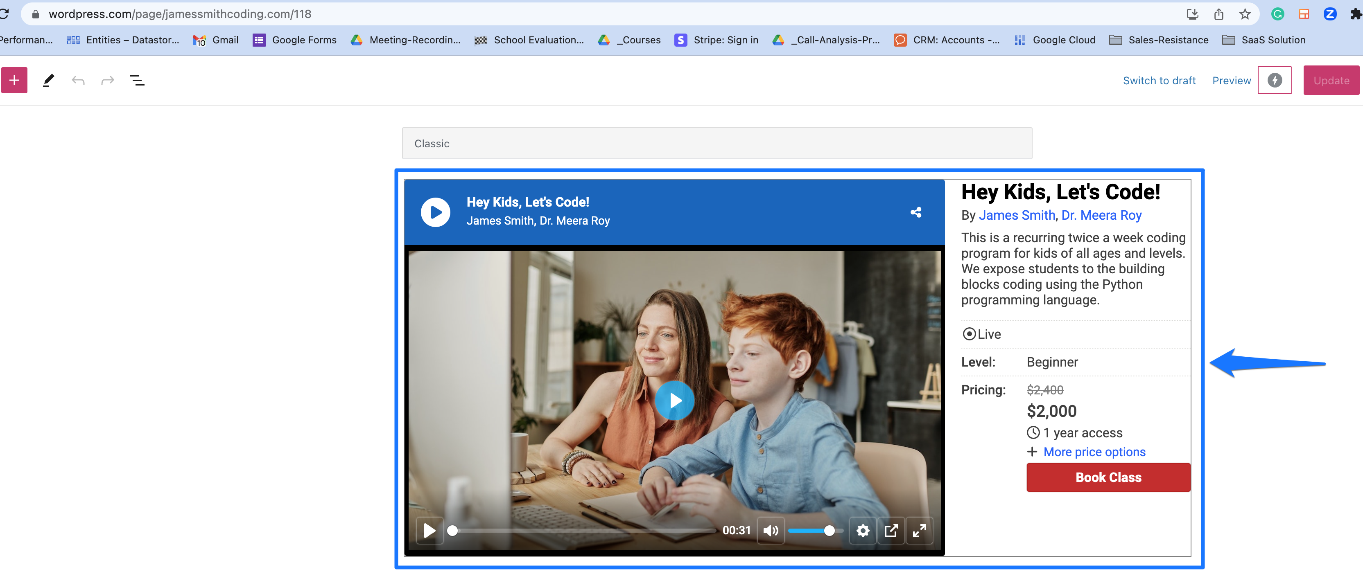This screenshot has height=574, width=1363.
Task: Open the Gmail bookmark
Action: click(215, 40)
